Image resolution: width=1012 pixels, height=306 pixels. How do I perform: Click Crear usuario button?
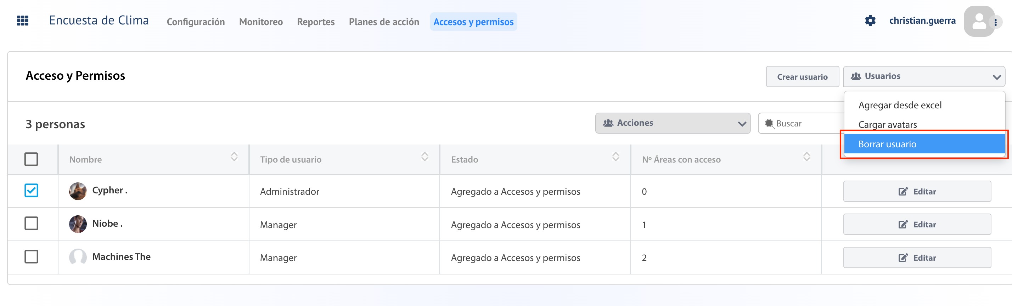tap(802, 76)
